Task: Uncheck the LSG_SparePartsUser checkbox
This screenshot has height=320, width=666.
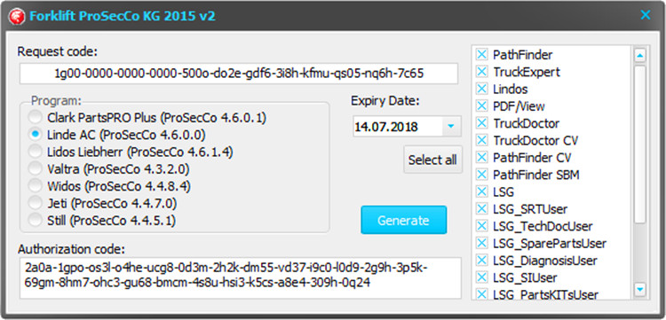Action: click(x=481, y=243)
